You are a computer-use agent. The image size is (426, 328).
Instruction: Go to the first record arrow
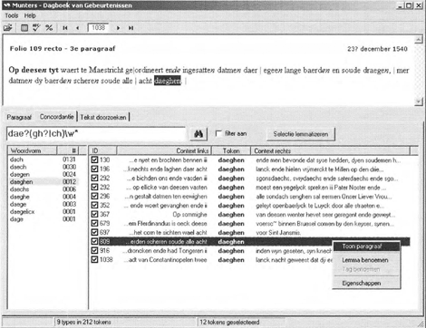(65, 28)
